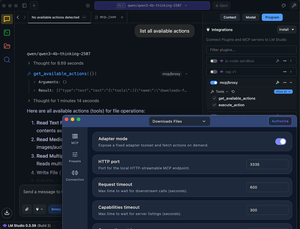
Task: Open the Presets section in Broxy
Action: tap(75, 157)
